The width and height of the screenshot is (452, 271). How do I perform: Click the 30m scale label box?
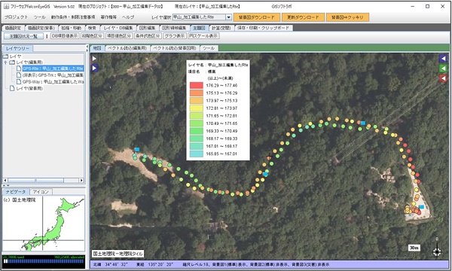pos(414,248)
